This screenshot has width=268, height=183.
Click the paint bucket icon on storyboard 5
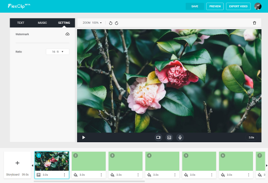(186, 175)
